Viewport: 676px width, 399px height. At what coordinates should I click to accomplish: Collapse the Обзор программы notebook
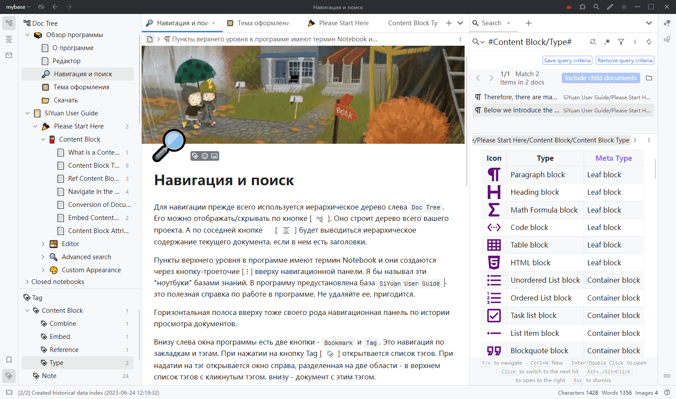[27, 35]
